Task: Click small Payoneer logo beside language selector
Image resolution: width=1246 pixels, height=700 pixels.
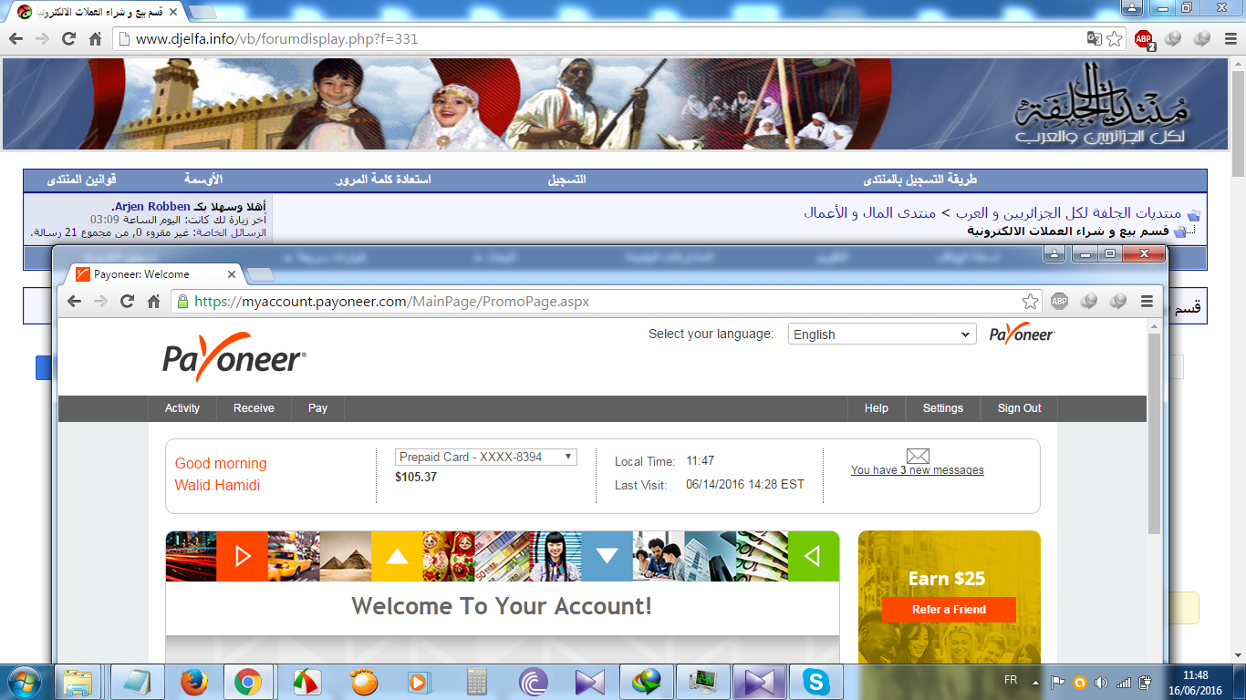Action: click(1023, 335)
